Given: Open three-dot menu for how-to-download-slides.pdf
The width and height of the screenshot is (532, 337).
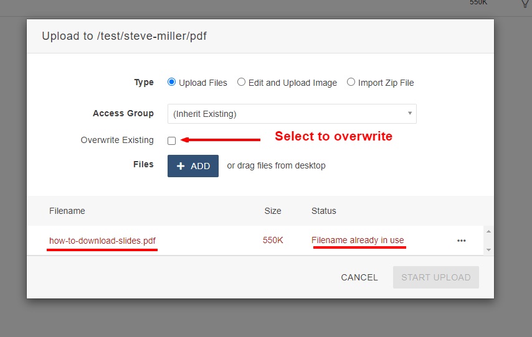Looking at the screenshot, I should click(462, 241).
